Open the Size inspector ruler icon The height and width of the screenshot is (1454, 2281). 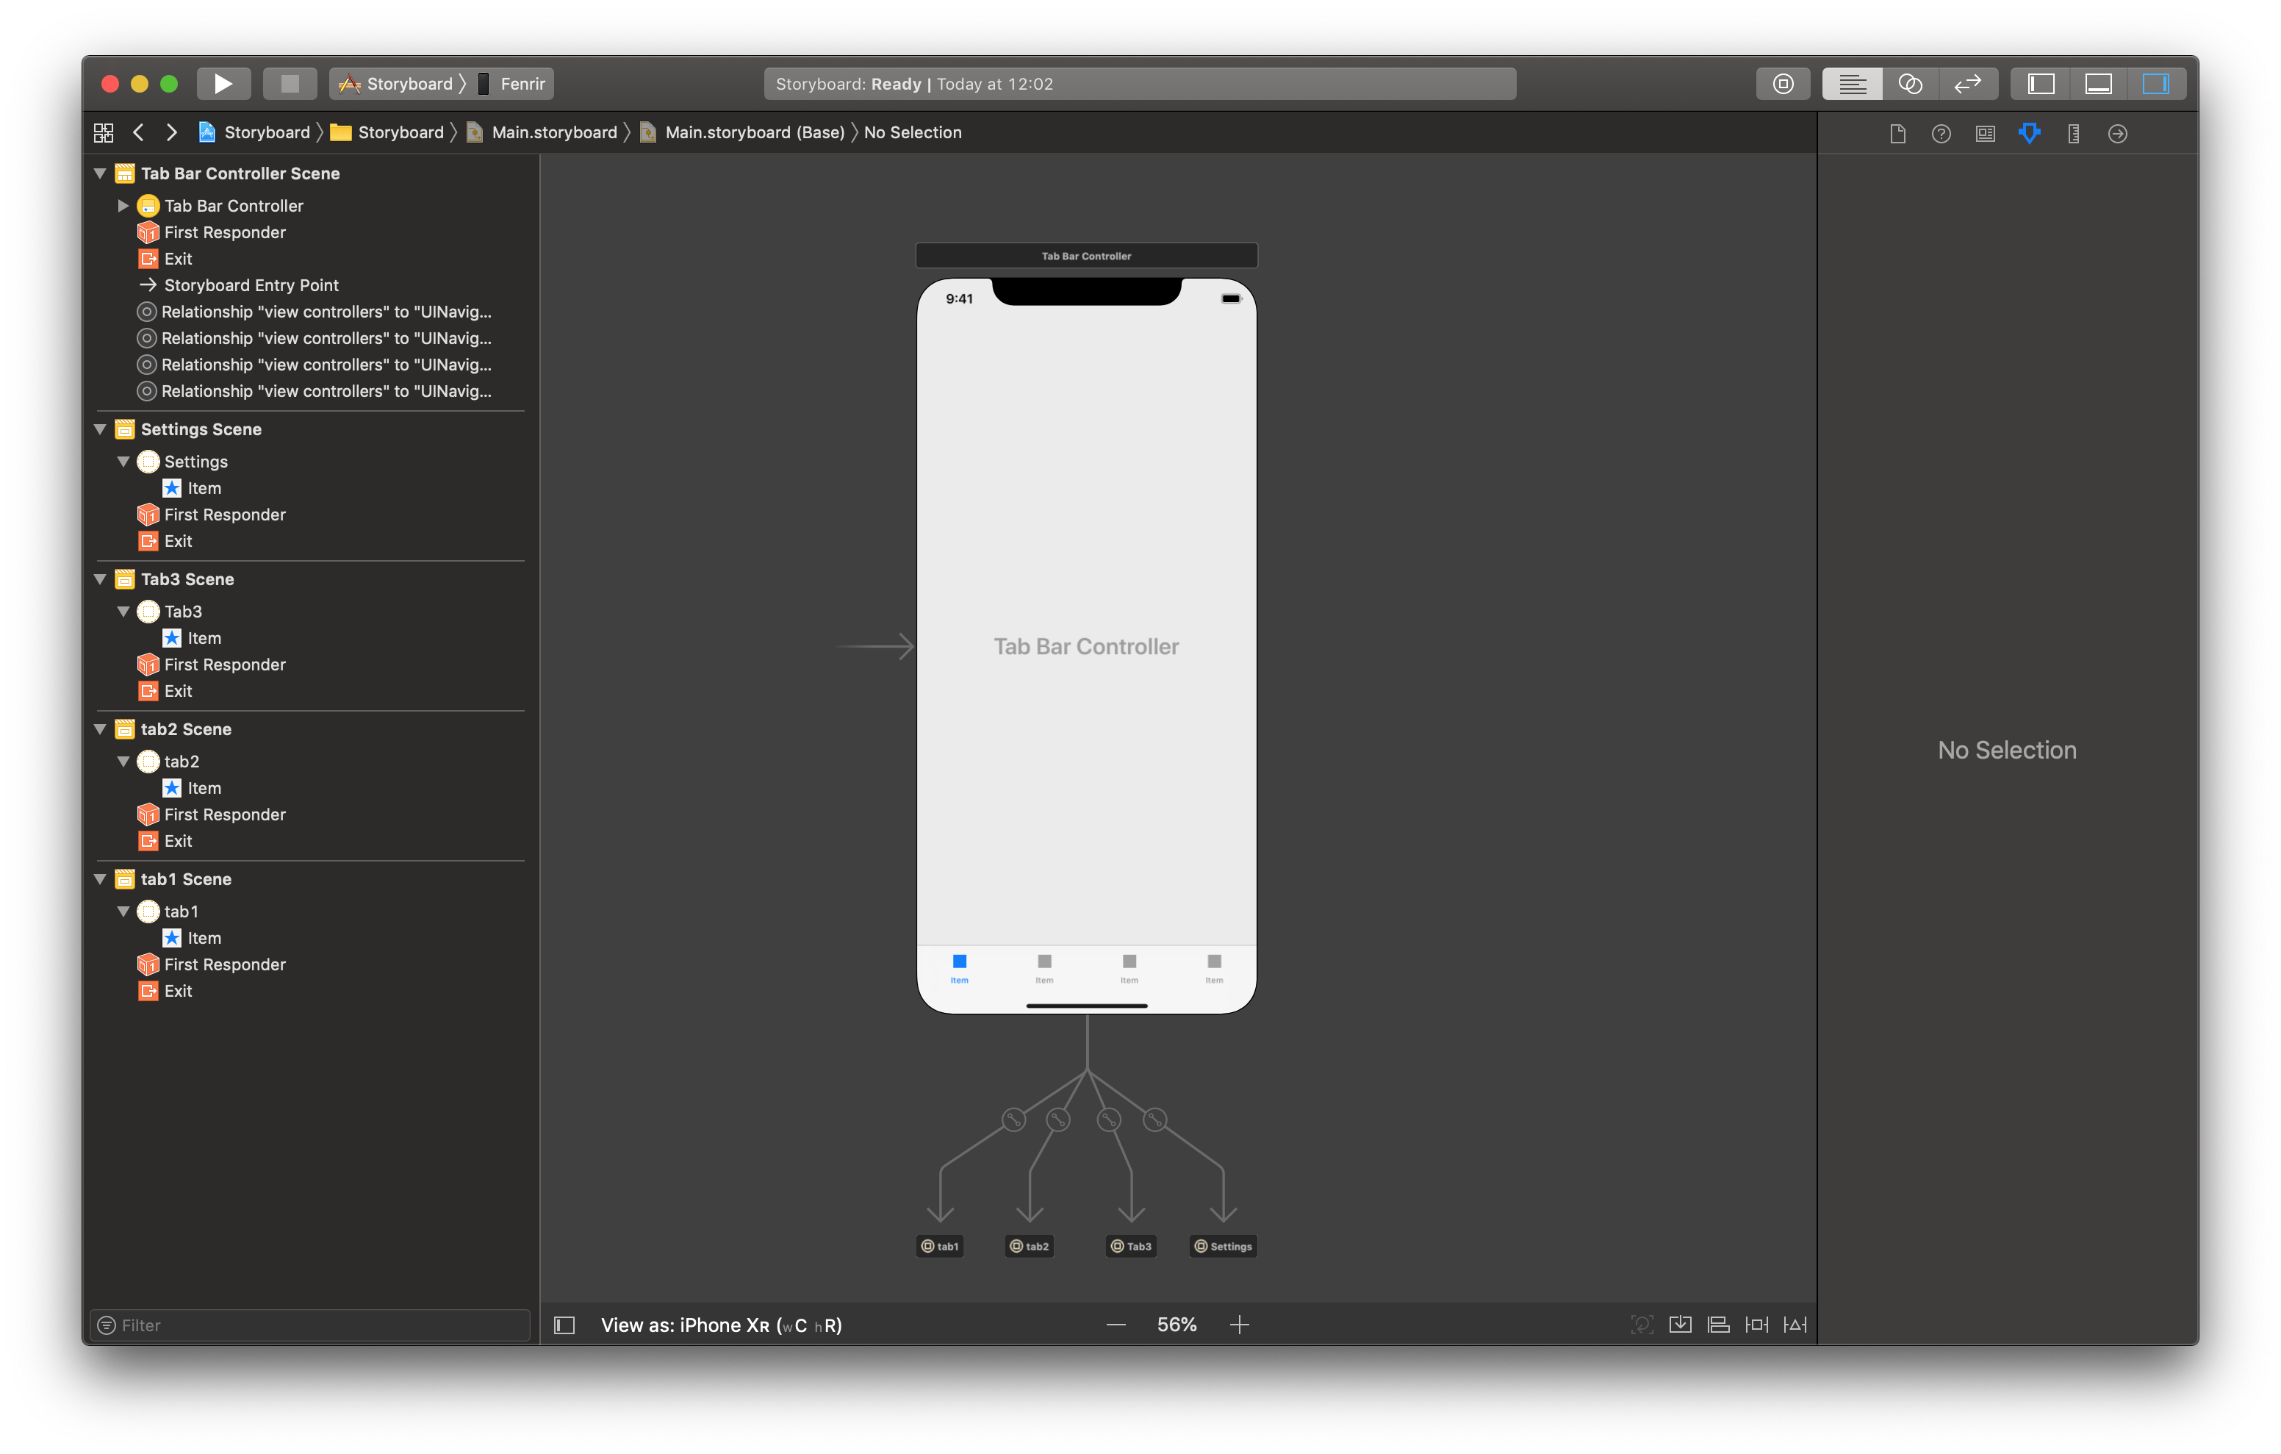point(2074,133)
